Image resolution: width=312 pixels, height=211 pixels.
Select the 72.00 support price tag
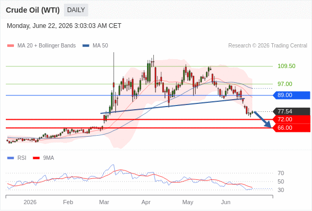click(291, 120)
